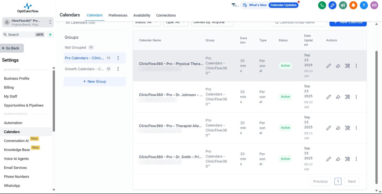Switch to the Calendars tab

pyautogui.click(x=95, y=15)
